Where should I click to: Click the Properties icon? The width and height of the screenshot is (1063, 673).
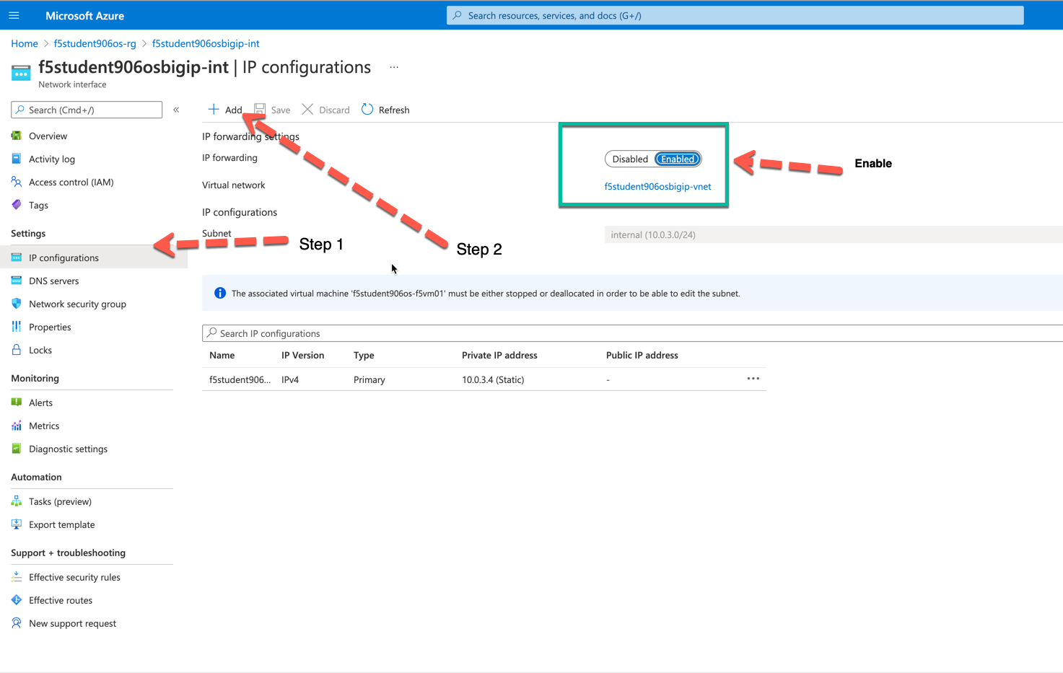[x=17, y=327]
